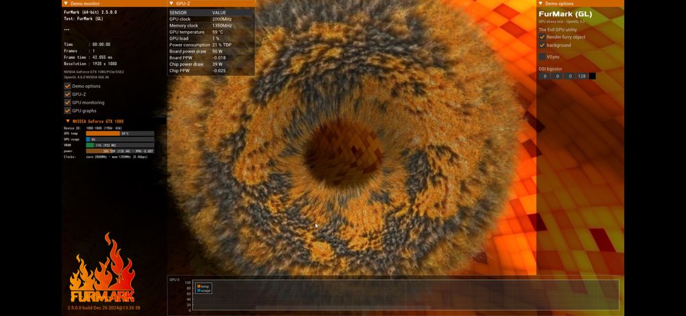Click the Time 00:00:00 readout

(87, 44)
